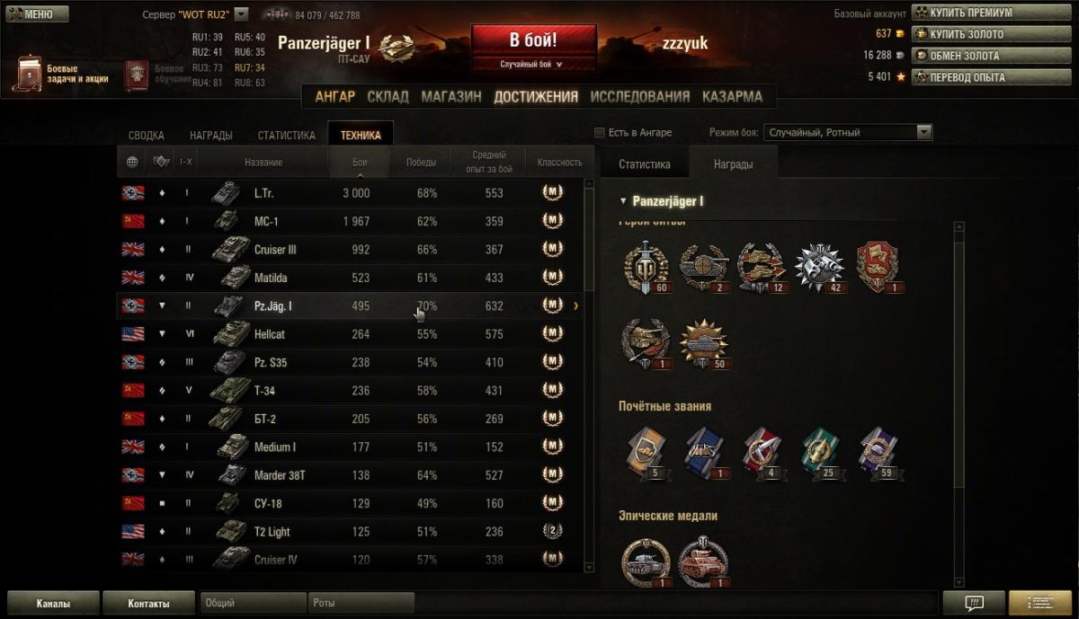Open the Режим боя dropdown
This screenshot has height=619, width=1079.
848,132
